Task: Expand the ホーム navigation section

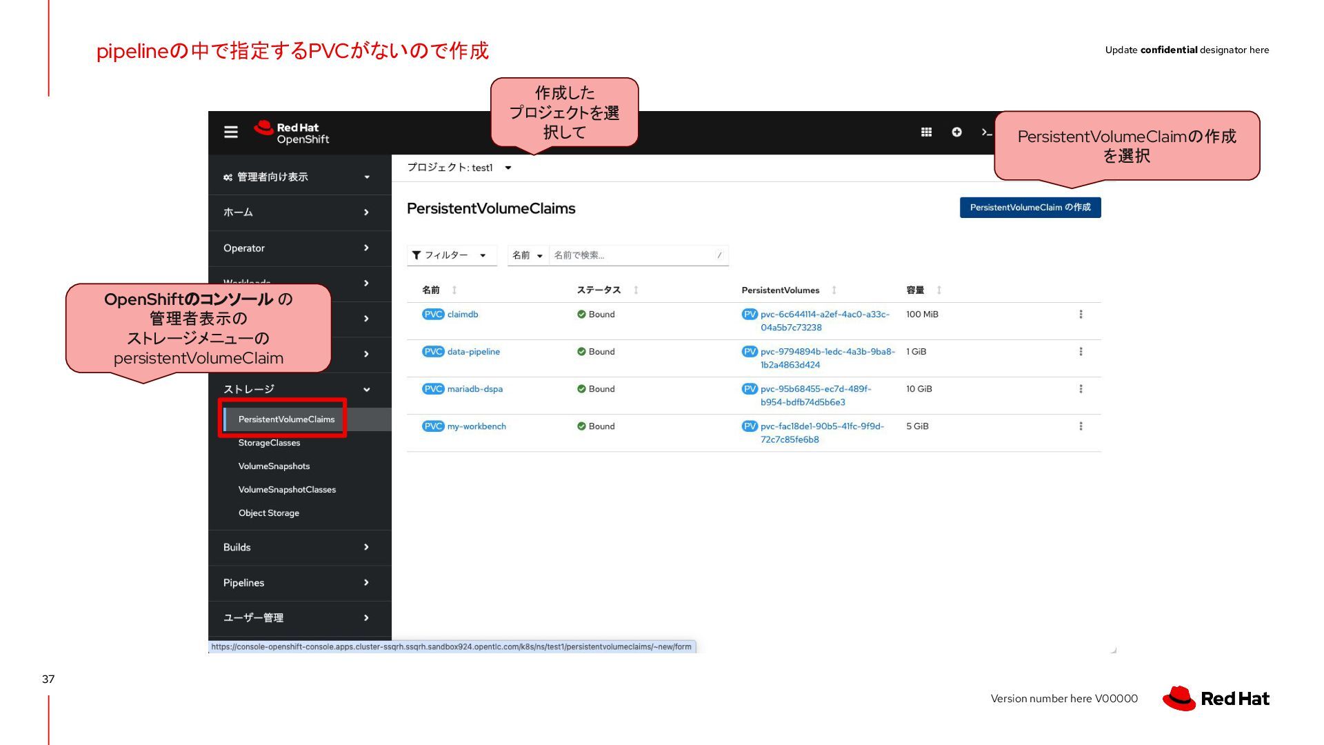Action: point(299,212)
